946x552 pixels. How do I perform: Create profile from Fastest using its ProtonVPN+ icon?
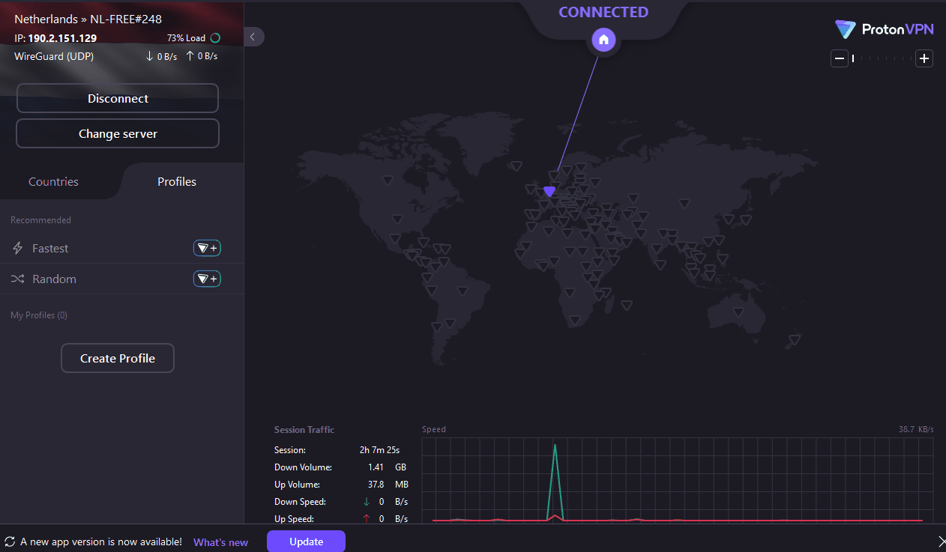point(207,248)
